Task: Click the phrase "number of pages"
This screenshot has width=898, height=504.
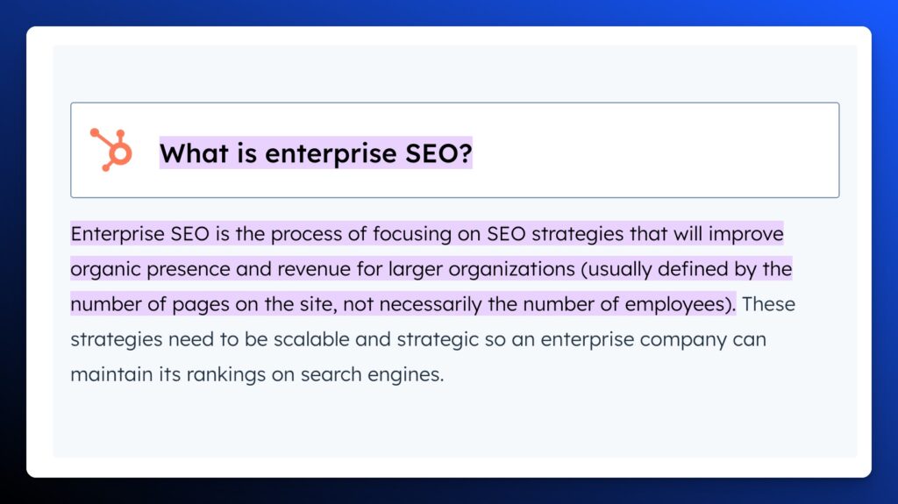Action: coord(138,304)
